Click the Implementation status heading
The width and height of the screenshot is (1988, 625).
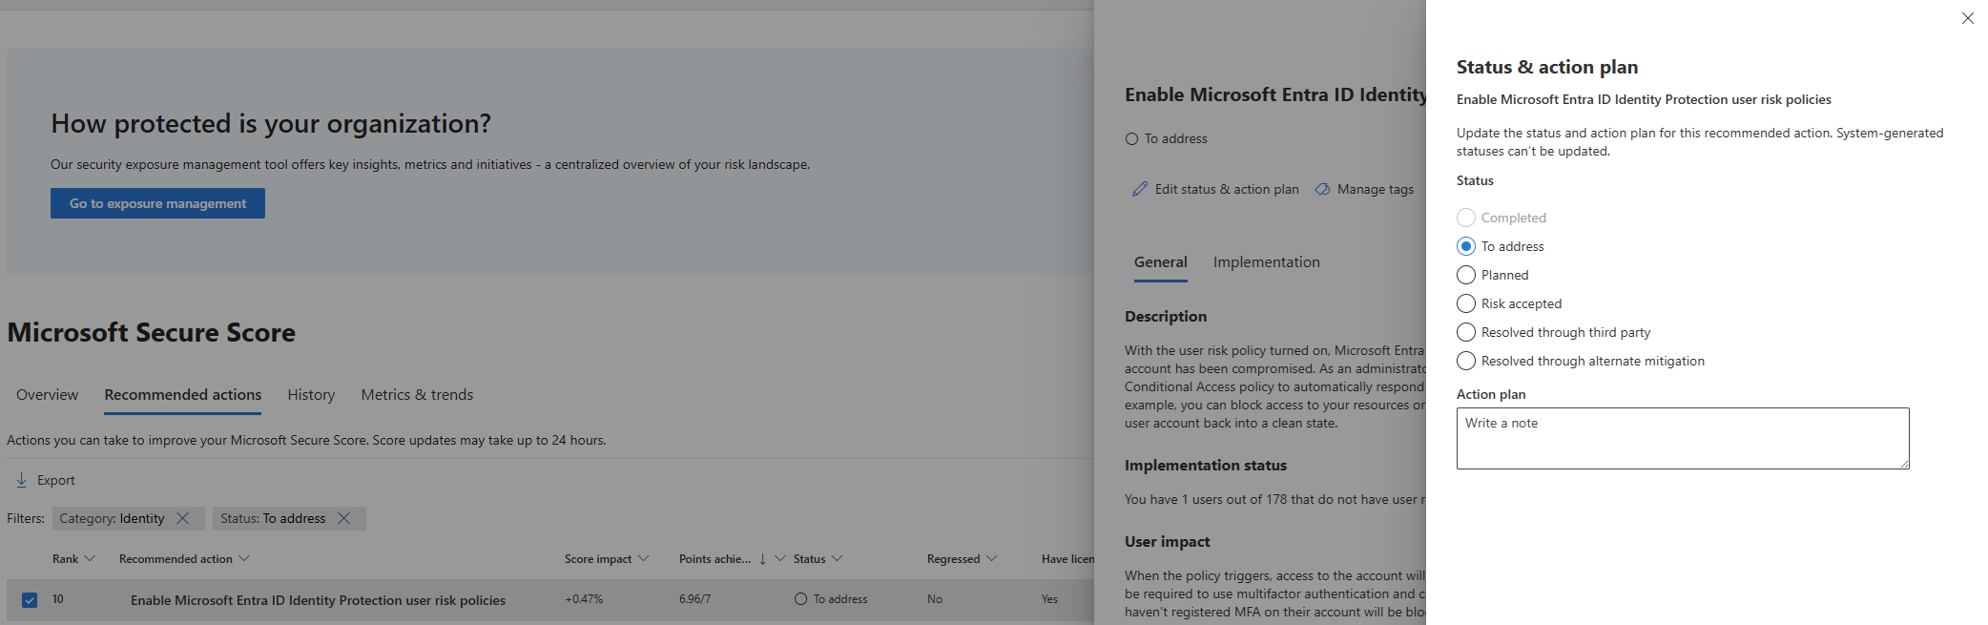(1206, 466)
